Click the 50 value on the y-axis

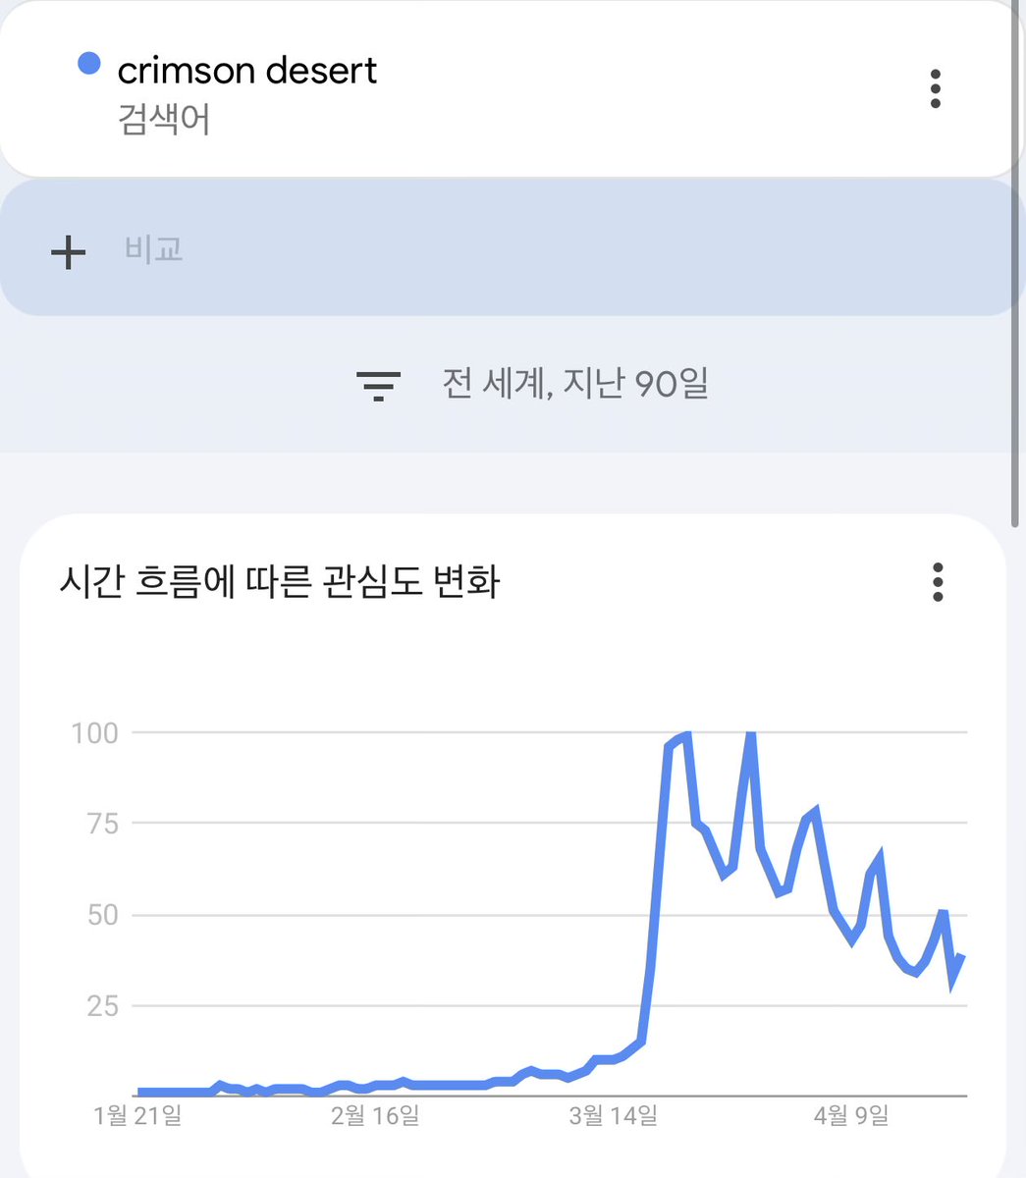pos(100,915)
